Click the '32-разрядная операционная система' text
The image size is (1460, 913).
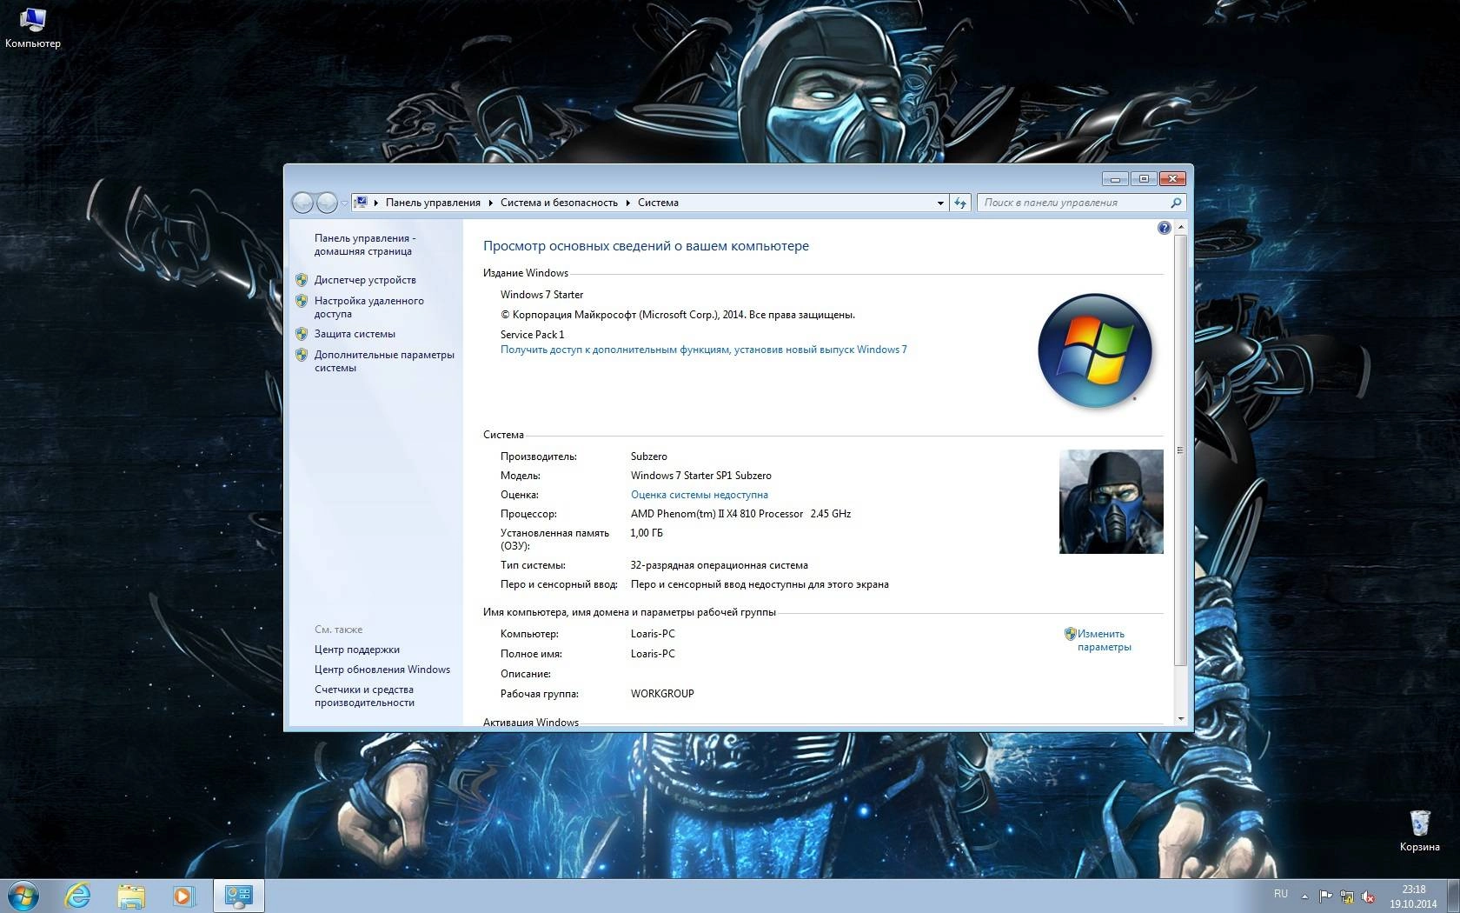(x=720, y=565)
